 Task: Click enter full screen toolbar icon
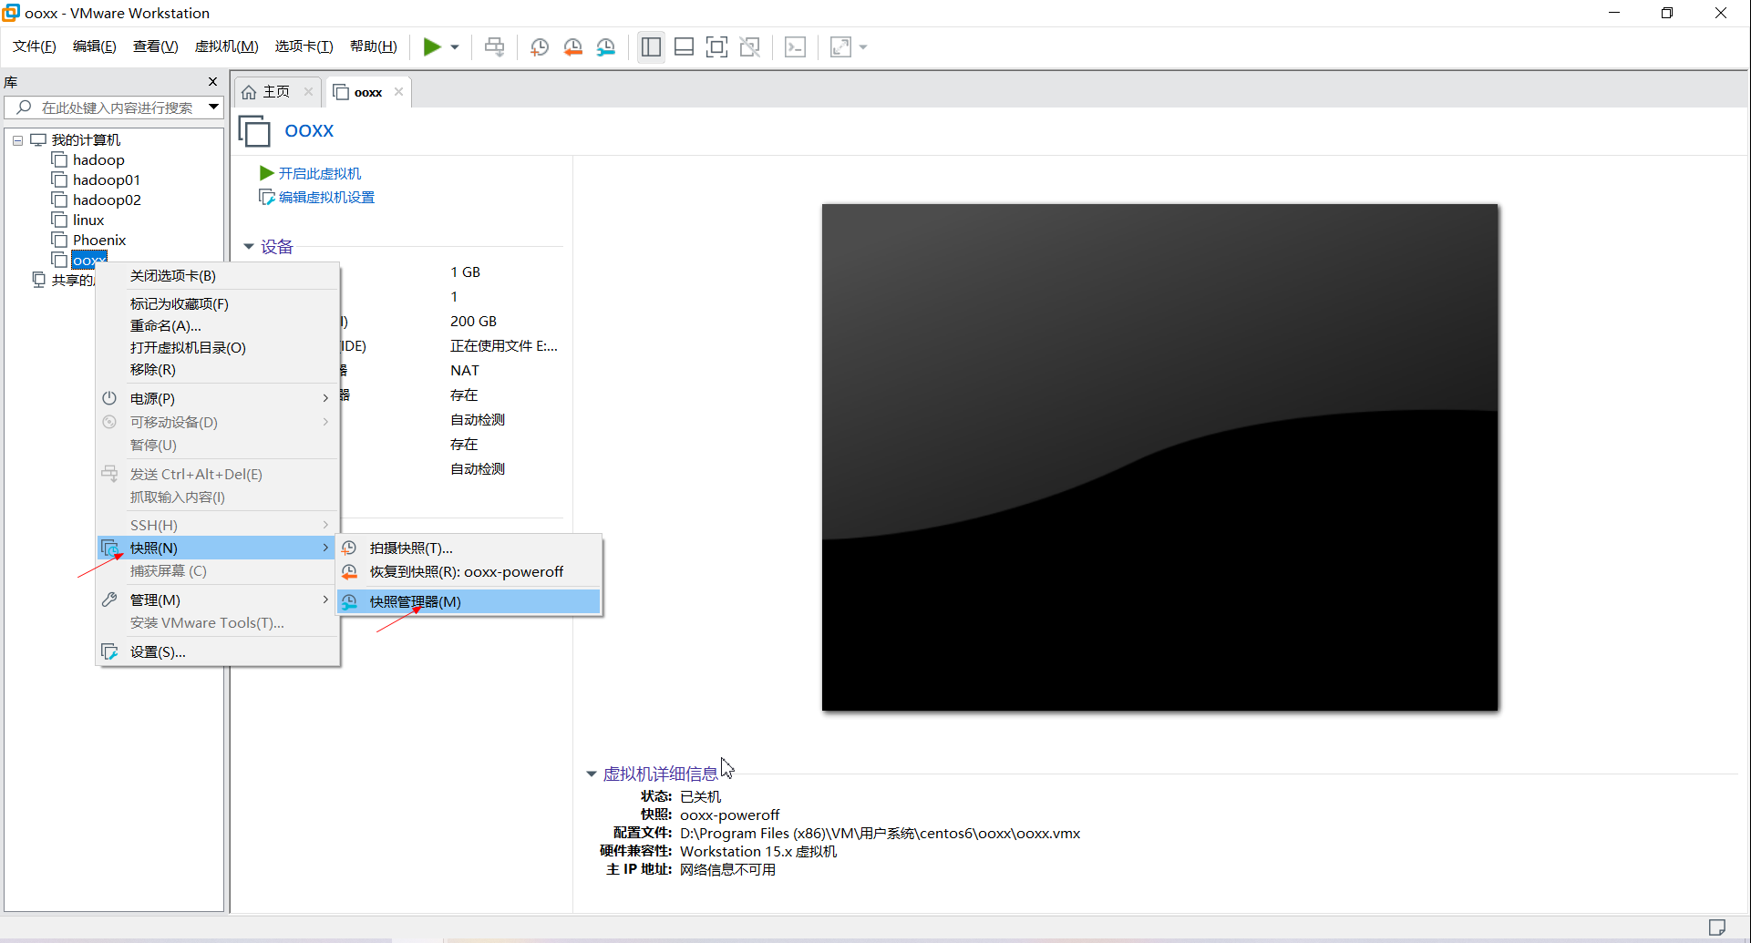716,46
